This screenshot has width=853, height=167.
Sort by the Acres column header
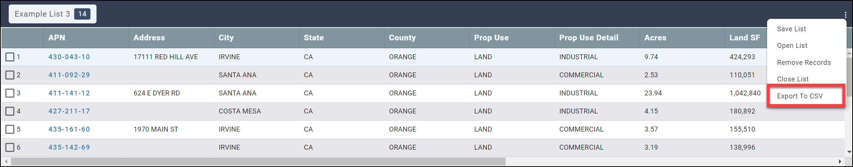tap(655, 38)
